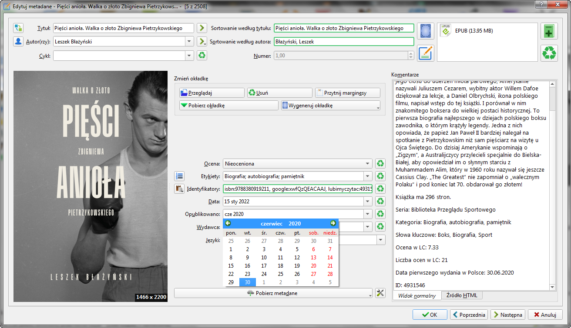Select day 15 in the June calendar
The width and height of the screenshot is (571, 328).
point(231,266)
